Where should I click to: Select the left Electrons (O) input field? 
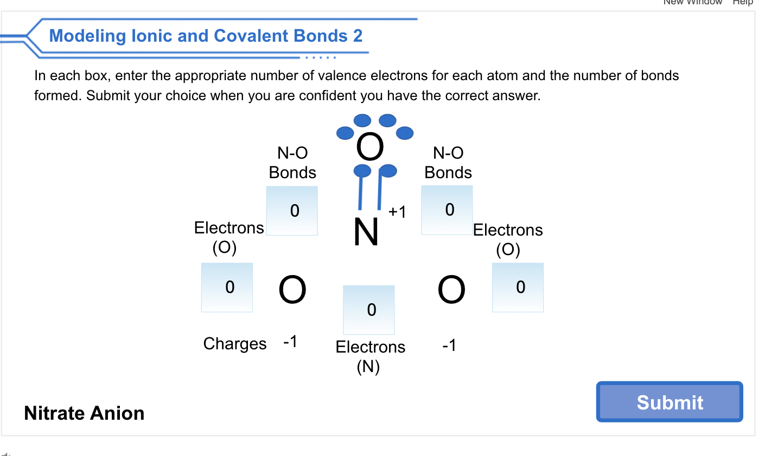[227, 287]
